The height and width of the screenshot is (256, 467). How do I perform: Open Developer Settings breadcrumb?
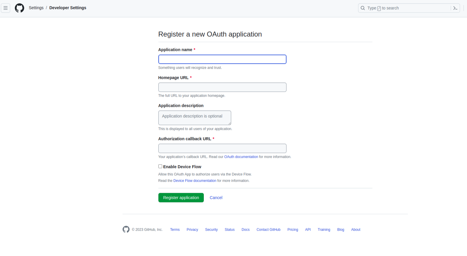pos(68,8)
